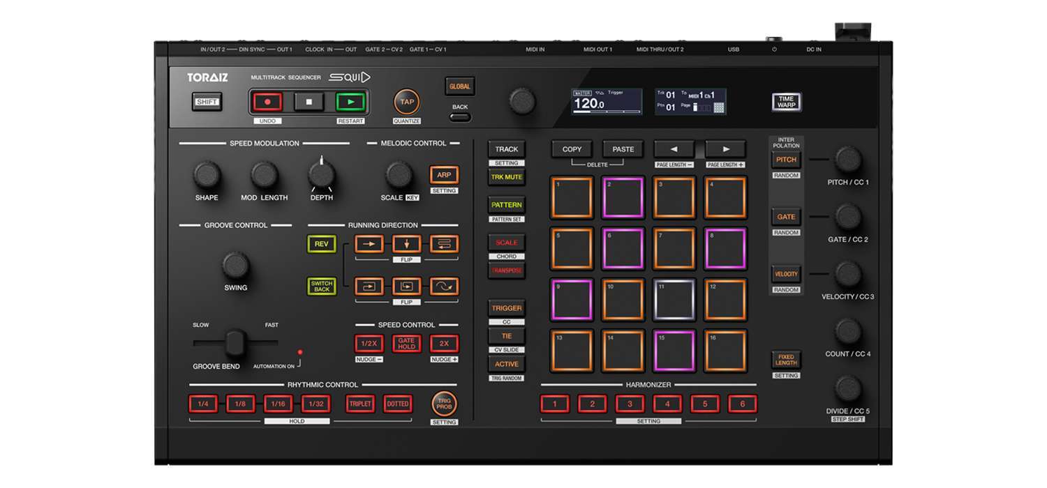1047x488 pixels.
Task: Select the ACTIVE mode button
Action: 507,364
